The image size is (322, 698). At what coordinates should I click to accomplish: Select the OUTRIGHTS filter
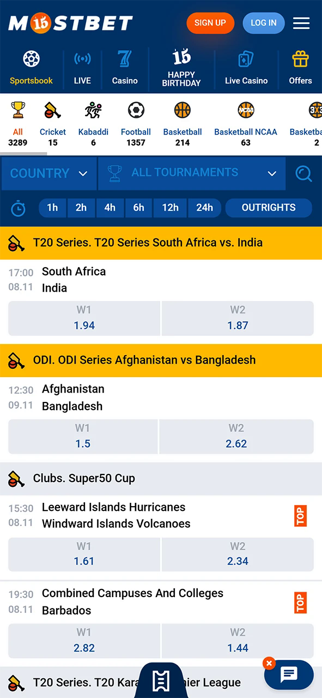point(269,208)
